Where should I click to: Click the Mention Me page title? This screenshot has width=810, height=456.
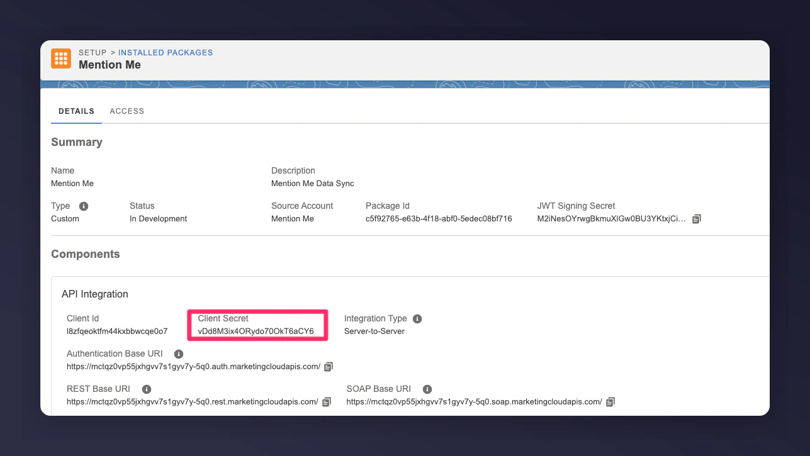click(x=110, y=65)
